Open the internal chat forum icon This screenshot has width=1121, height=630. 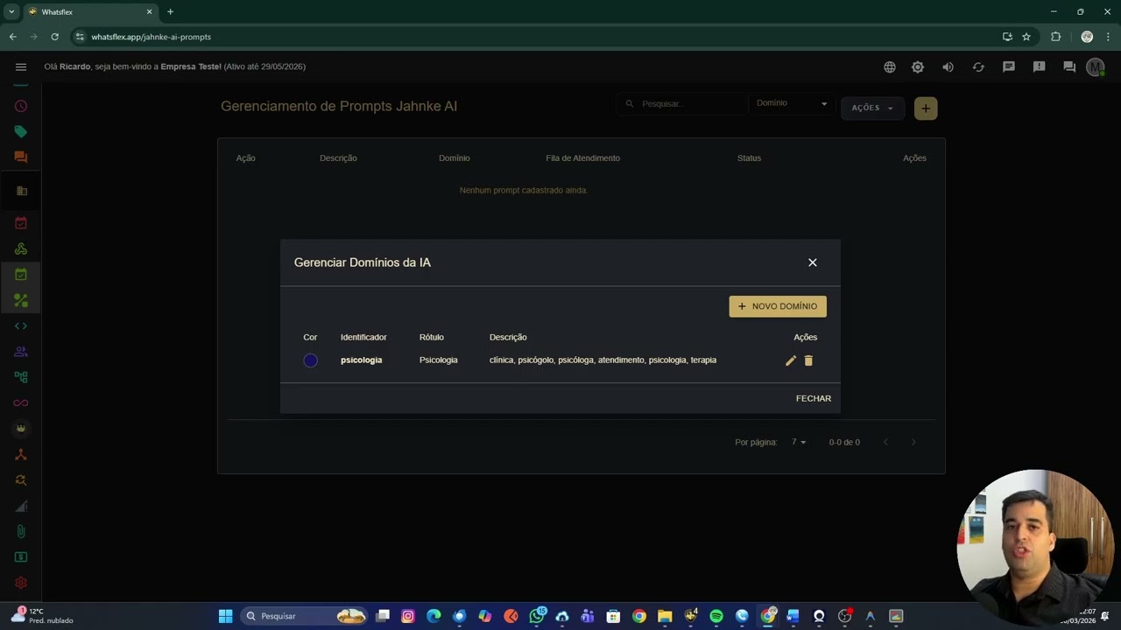tap(1069, 66)
